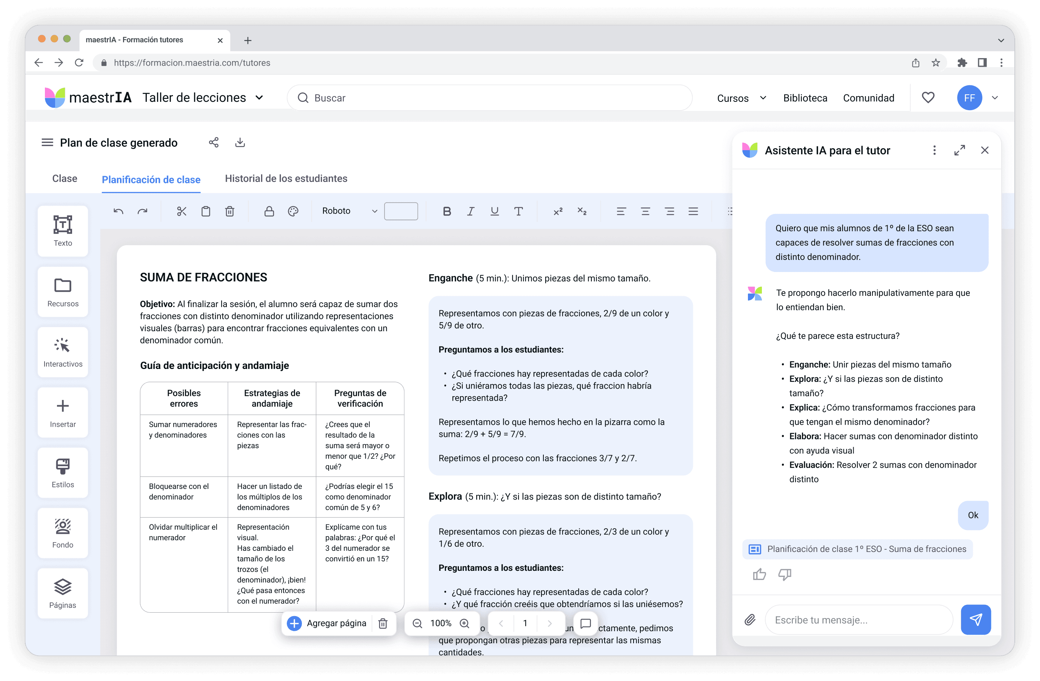Toggle italic formatting
Screen dimensions: 1040x681
point(471,211)
